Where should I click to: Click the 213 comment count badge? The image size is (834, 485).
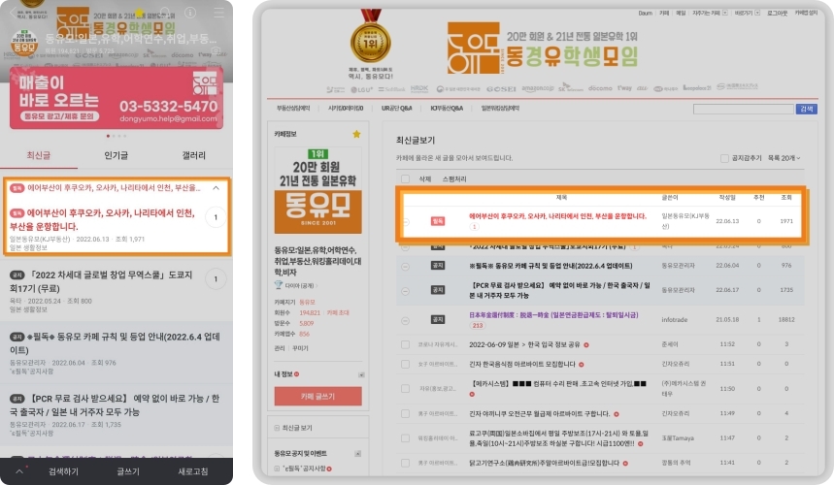tap(478, 326)
